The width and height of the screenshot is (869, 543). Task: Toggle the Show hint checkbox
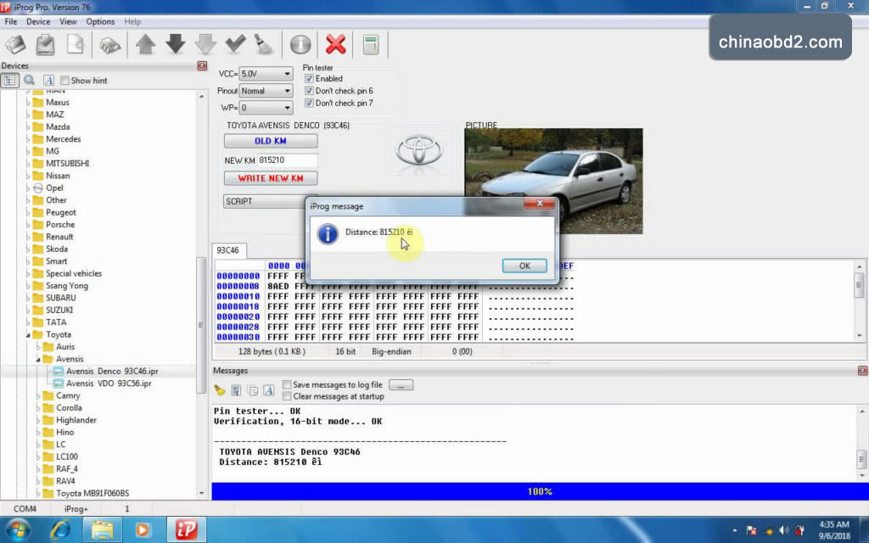tap(64, 81)
